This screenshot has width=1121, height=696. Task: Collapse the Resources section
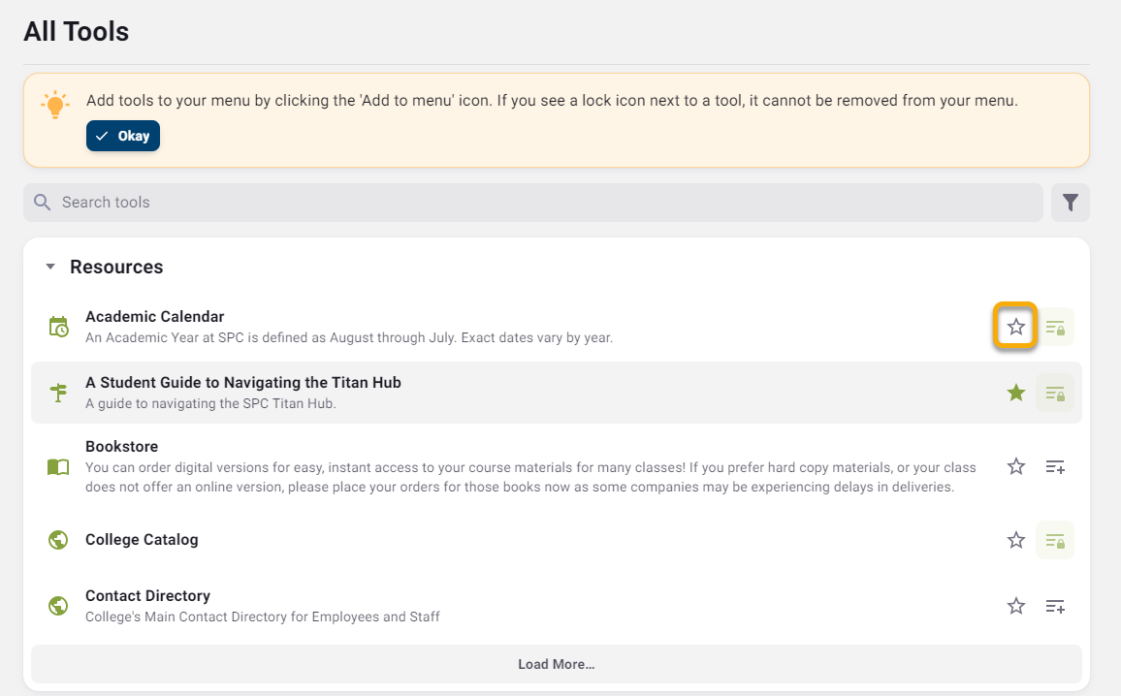(x=50, y=267)
